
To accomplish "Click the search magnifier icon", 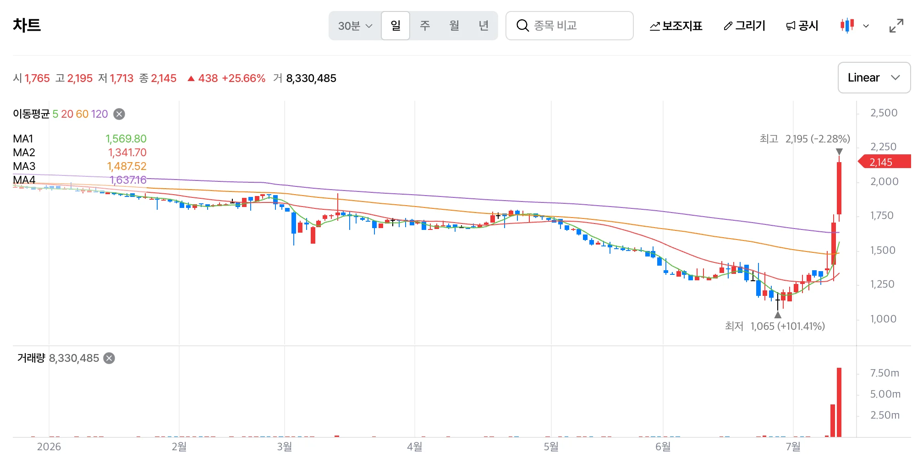I will [x=522, y=26].
